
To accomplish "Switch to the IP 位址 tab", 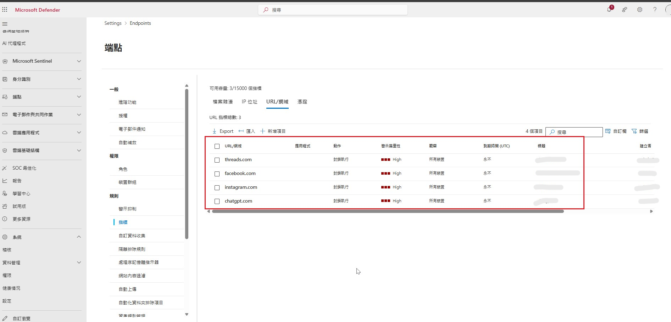I will click(249, 102).
